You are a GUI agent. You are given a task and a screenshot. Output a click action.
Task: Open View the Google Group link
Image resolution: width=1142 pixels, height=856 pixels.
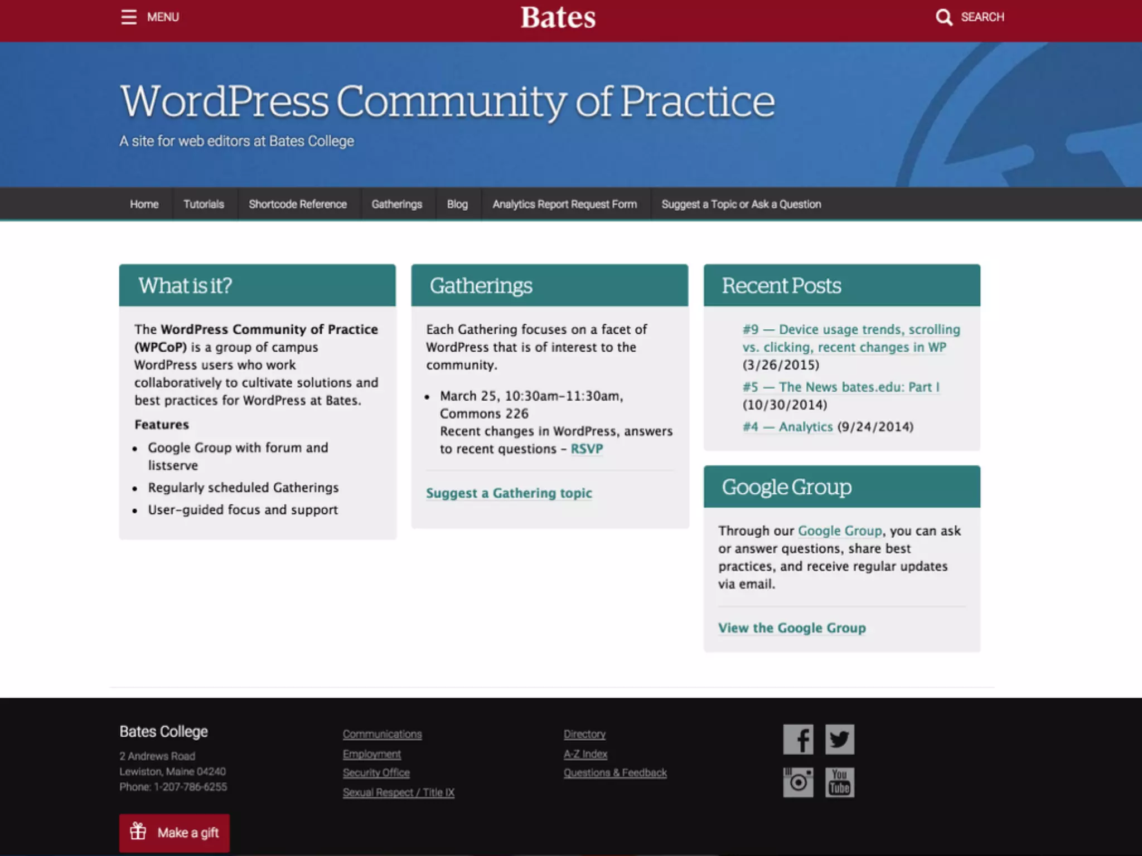click(x=792, y=628)
